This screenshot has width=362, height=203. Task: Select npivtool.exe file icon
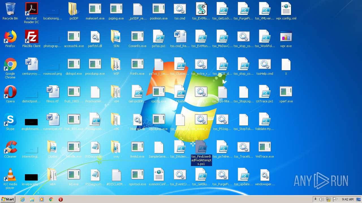click(x=137, y=177)
